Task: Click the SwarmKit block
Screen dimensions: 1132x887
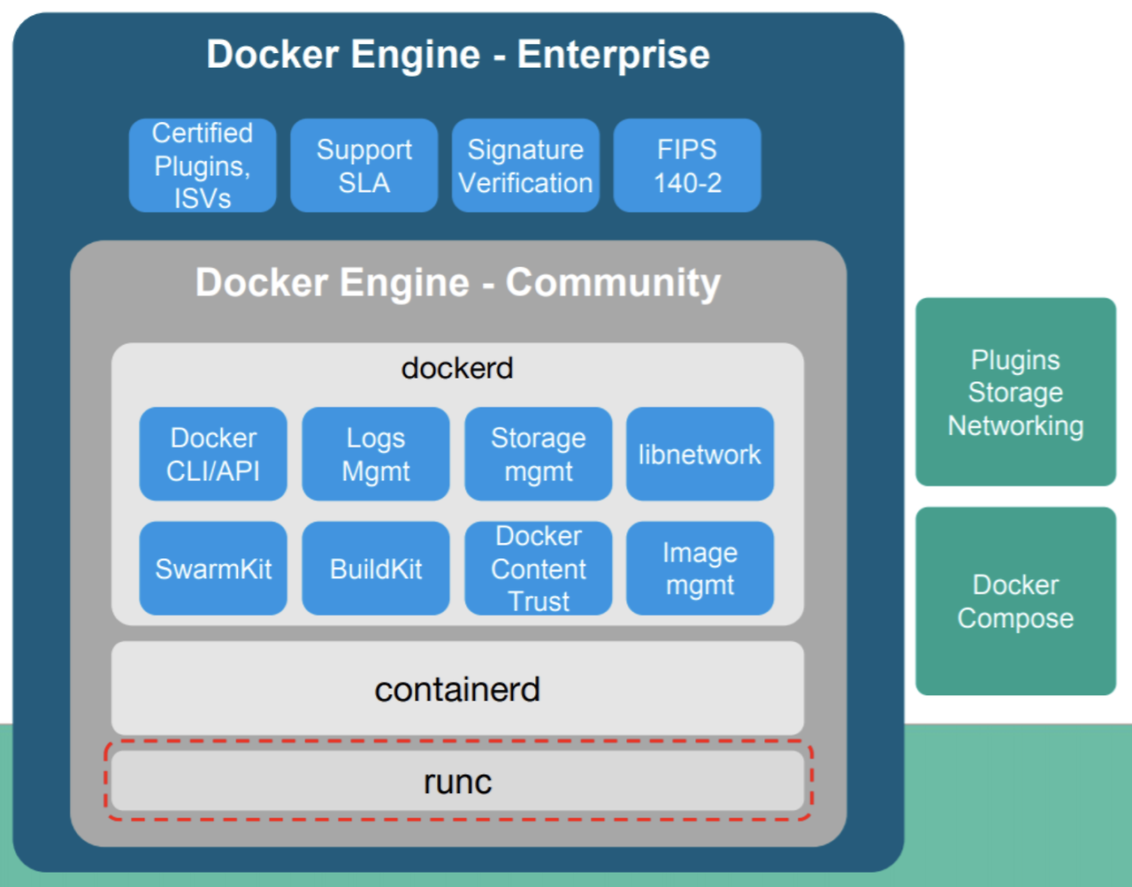Action: tap(213, 568)
